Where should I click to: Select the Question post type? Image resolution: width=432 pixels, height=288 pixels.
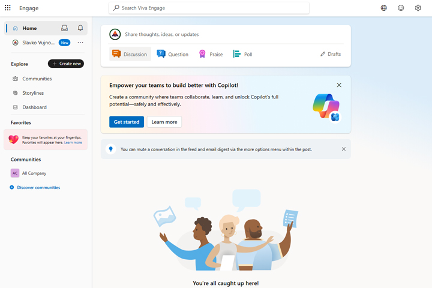[172, 54]
